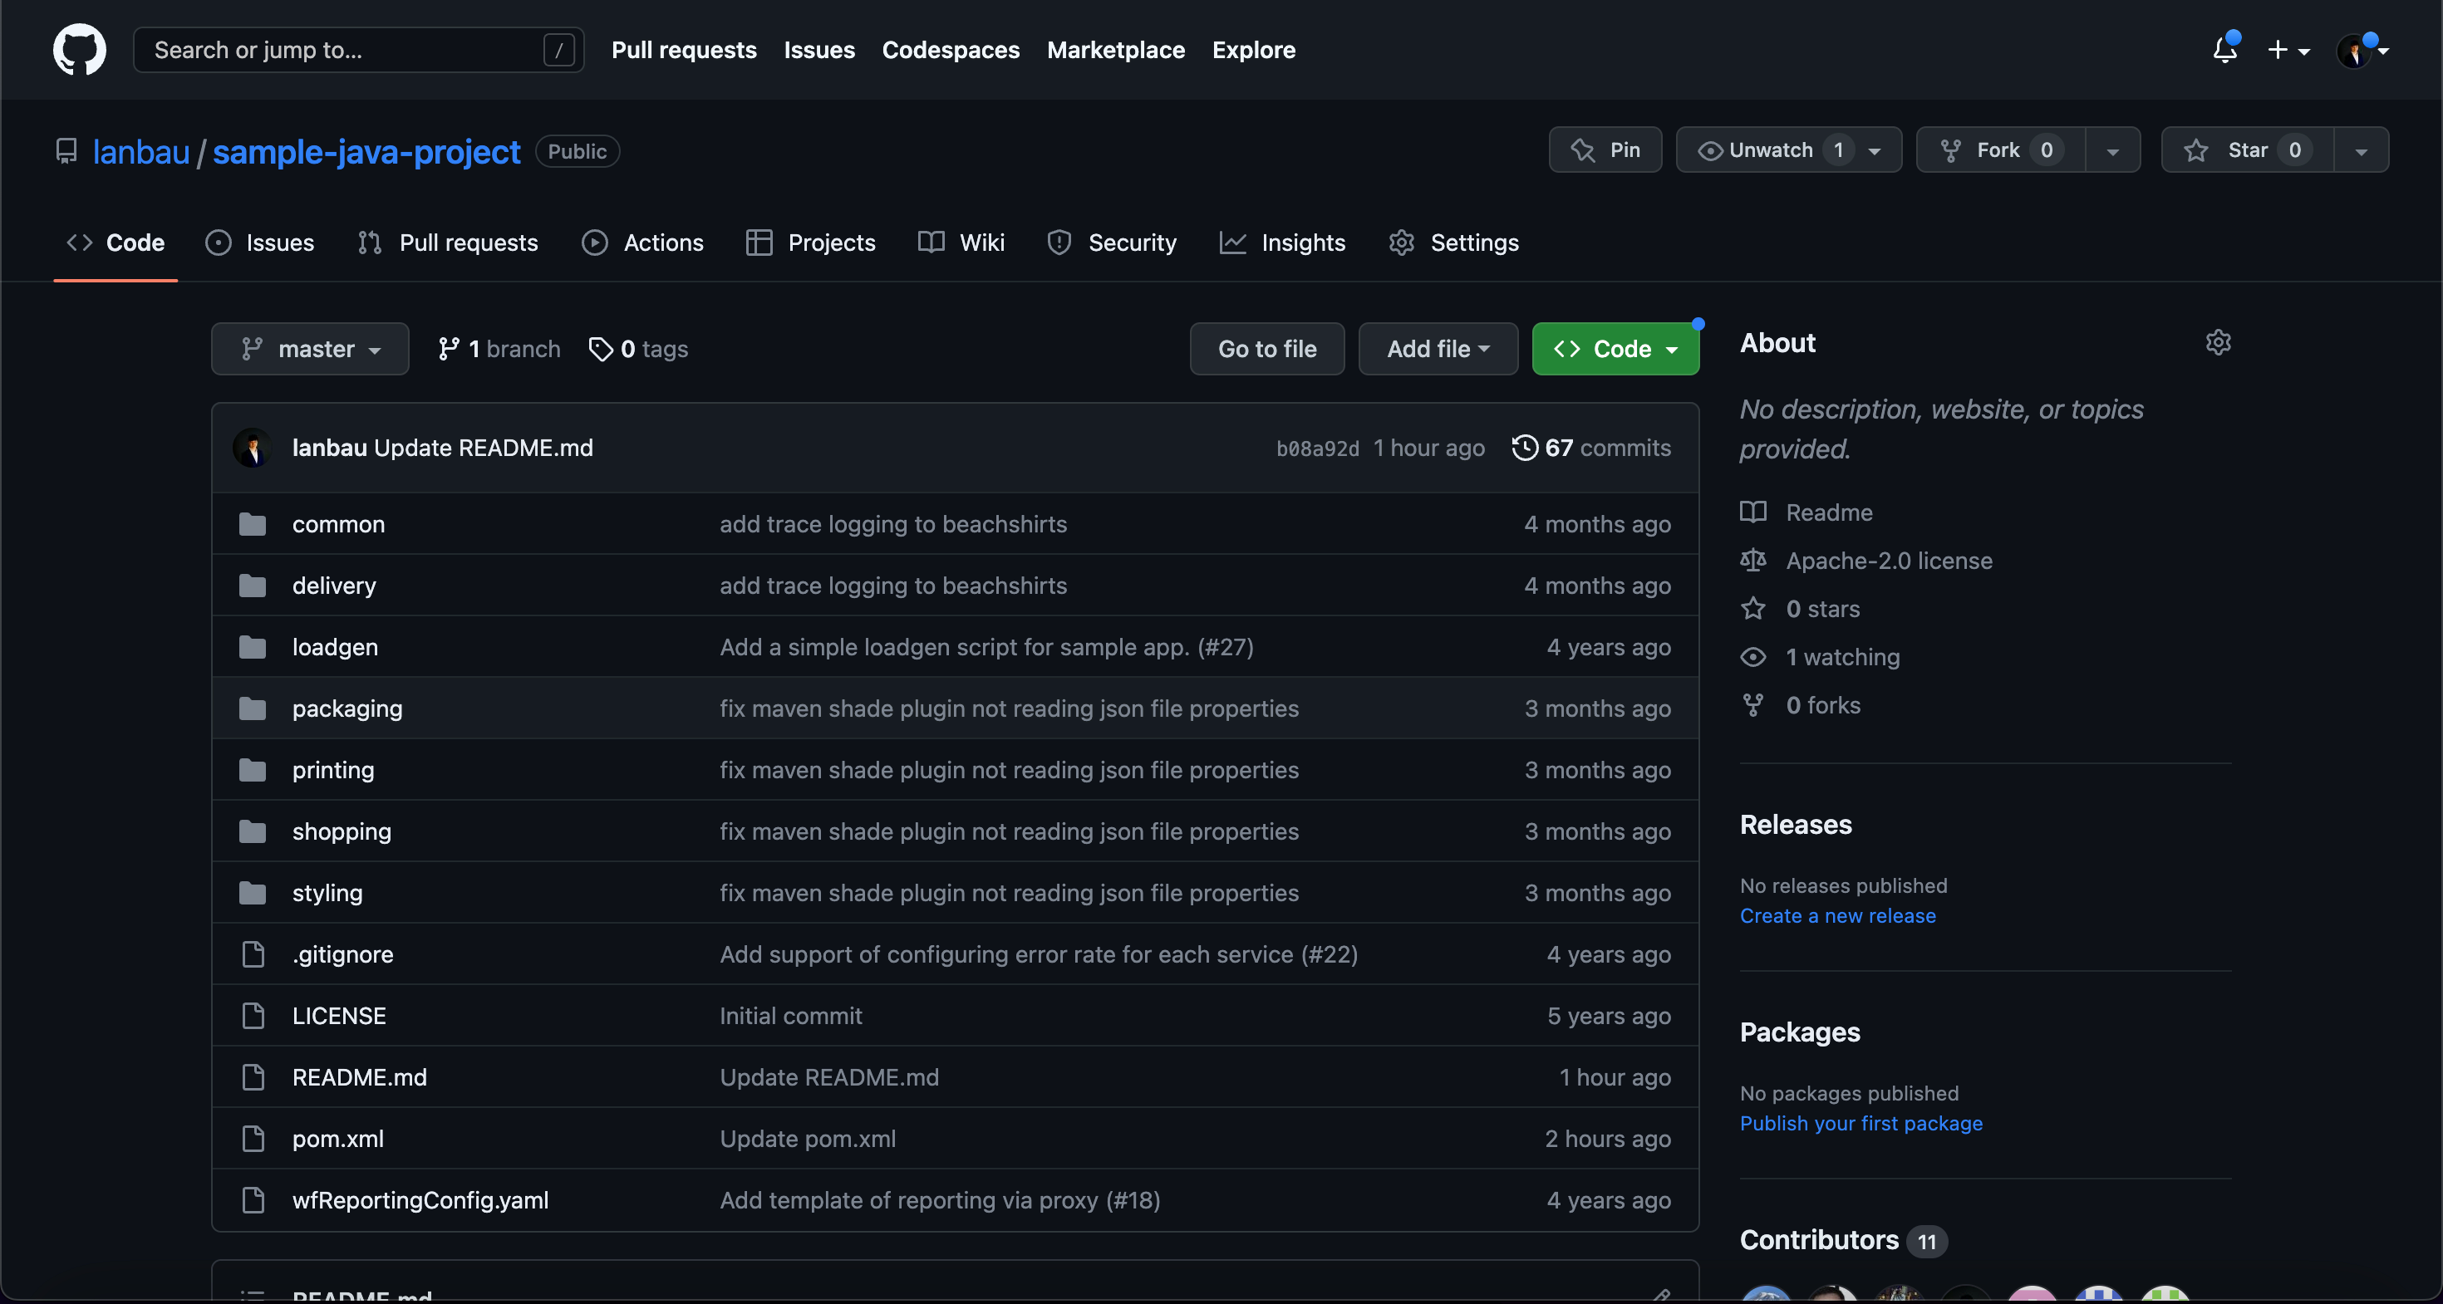The image size is (2443, 1304).
Task: Click the Go to file button
Action: pos(1267,349)
